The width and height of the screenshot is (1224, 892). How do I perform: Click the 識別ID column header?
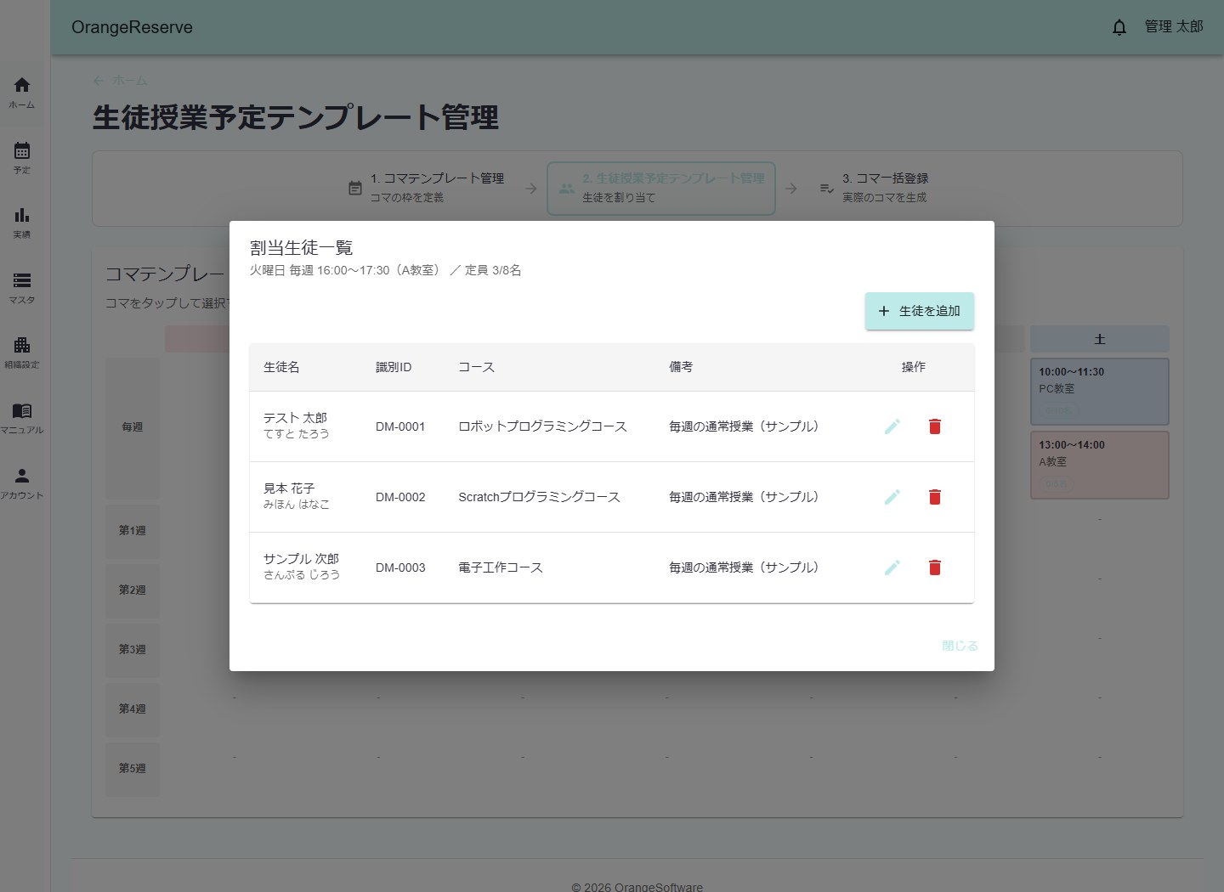394,367
